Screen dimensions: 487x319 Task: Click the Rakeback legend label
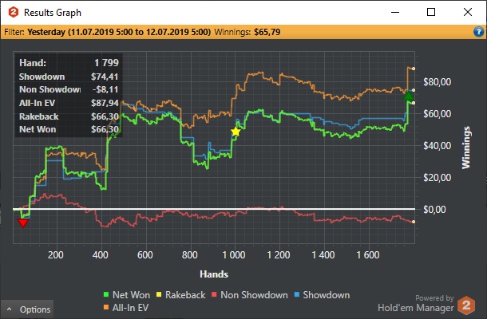[x=185, y=295]
